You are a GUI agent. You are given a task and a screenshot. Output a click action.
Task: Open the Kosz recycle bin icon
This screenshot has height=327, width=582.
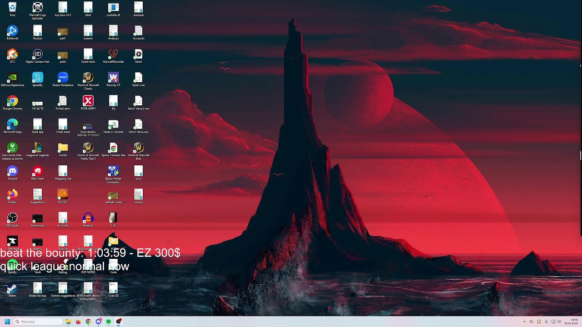(12, 9)
